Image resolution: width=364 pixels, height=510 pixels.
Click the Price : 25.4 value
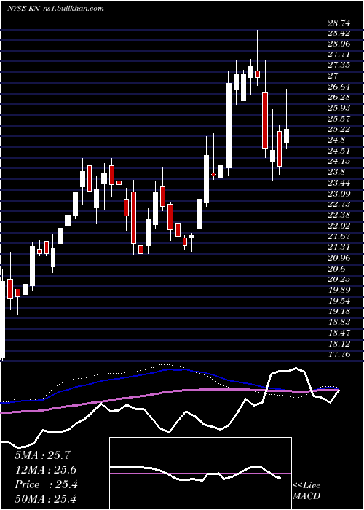coord(46,484)
